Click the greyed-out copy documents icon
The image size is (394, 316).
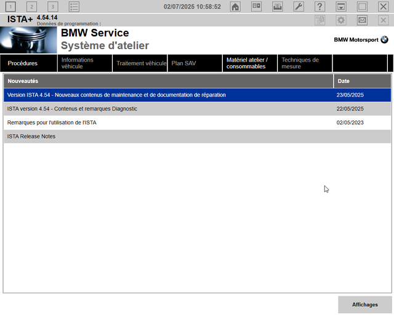pos(320,20)
